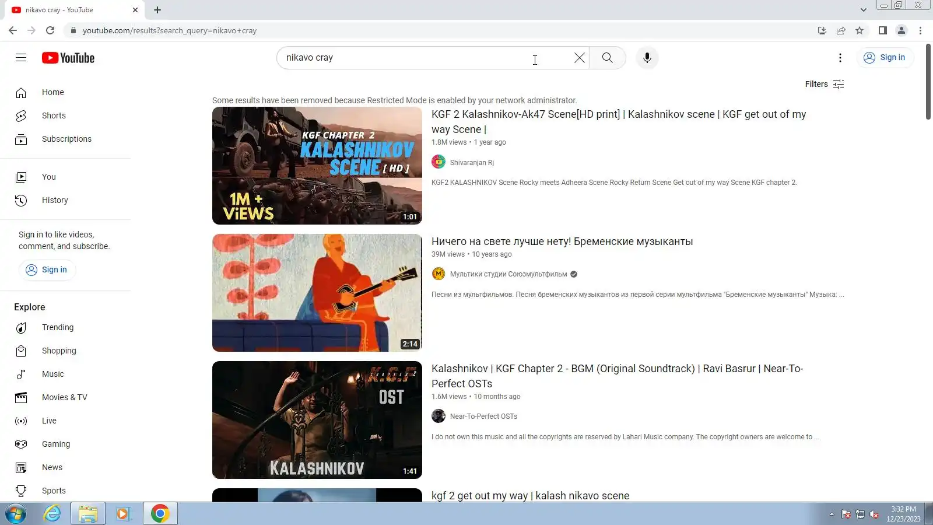Click the address bar URL
The height and width of the screenshot is (525, 933).
(x=169, y=30)
